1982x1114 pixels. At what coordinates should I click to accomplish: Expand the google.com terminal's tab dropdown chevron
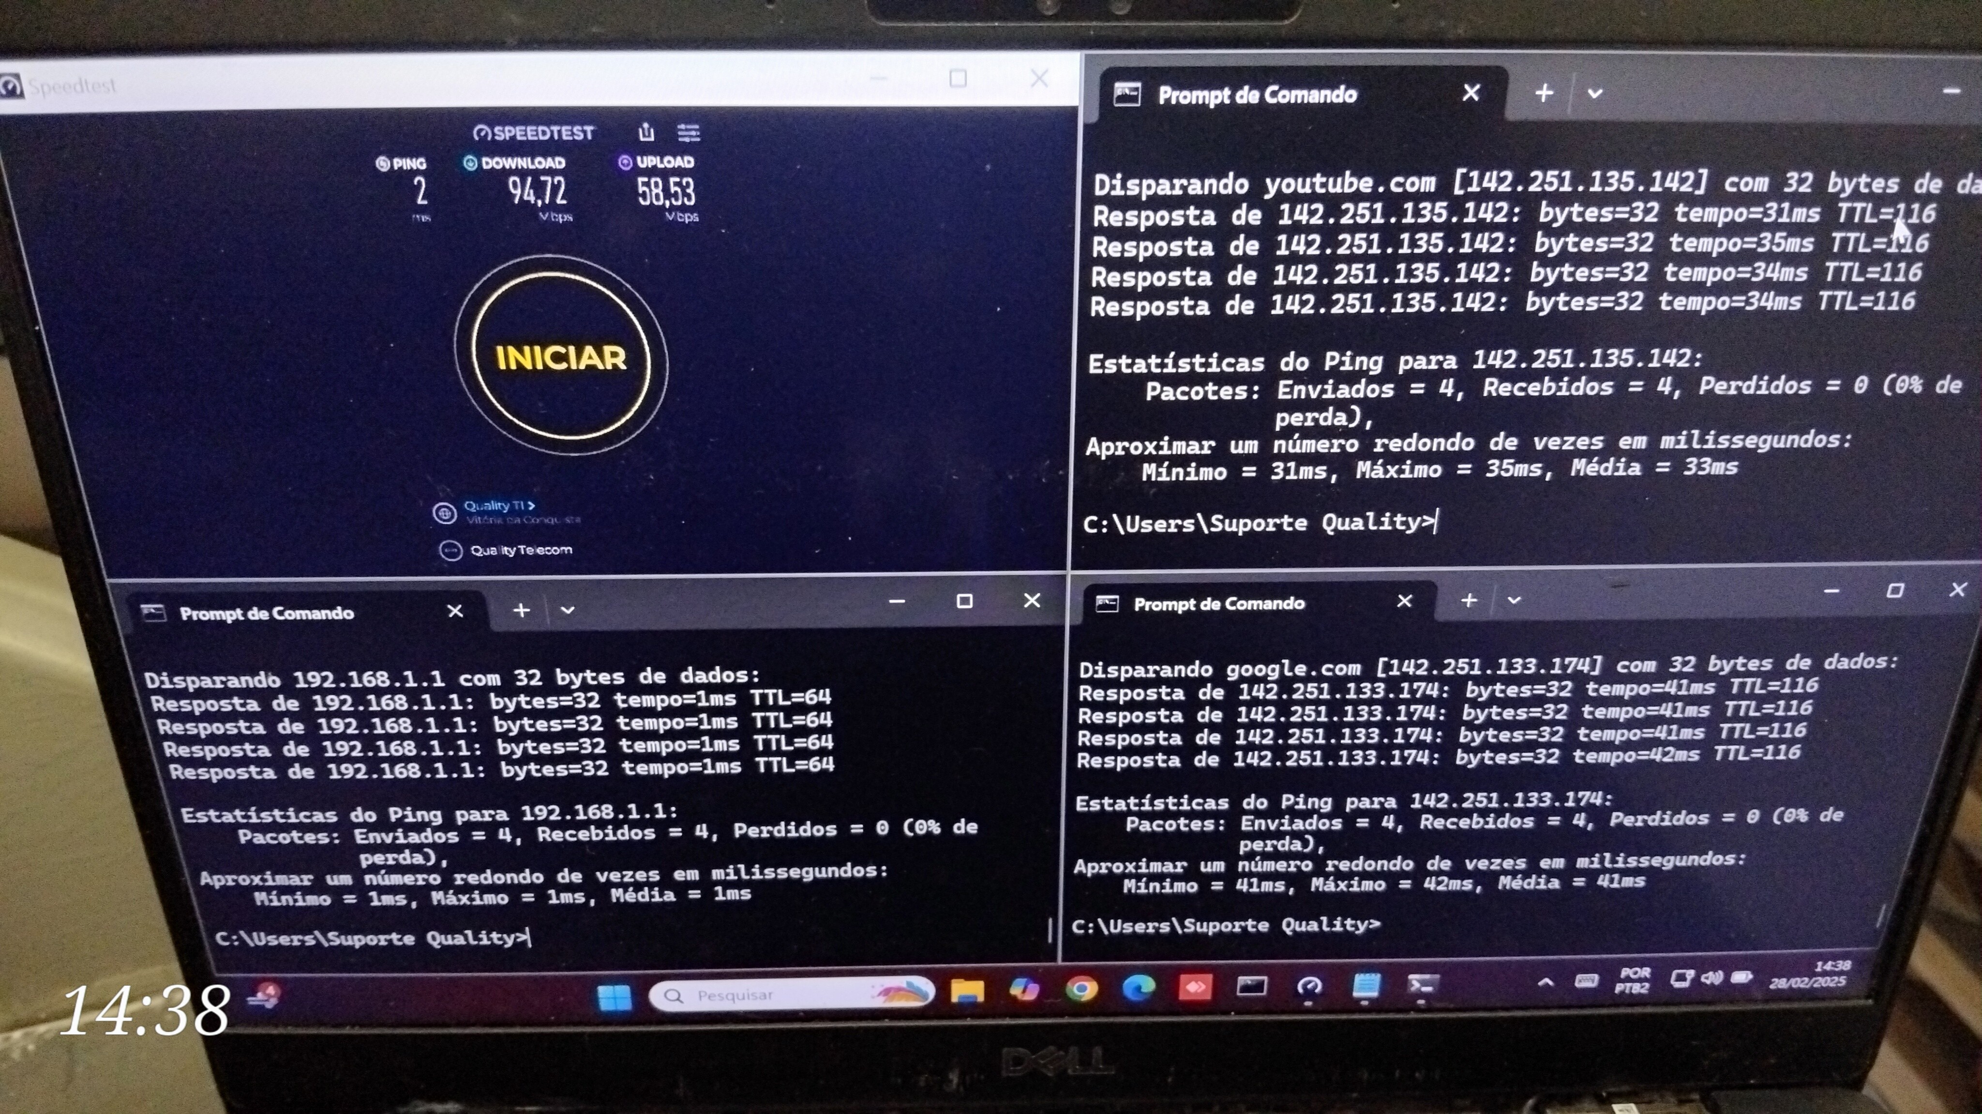(1514, 601)
